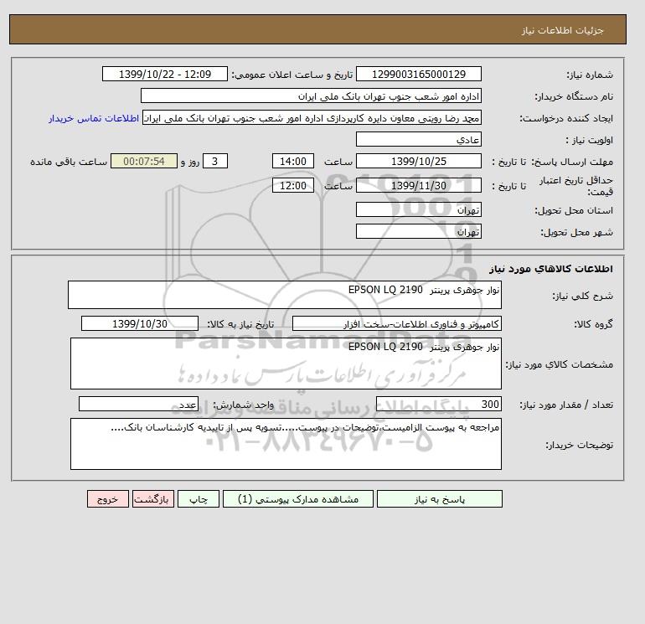Click the ساعت باقی مانده text
645x624 pixels.
(x=69, y=162)
